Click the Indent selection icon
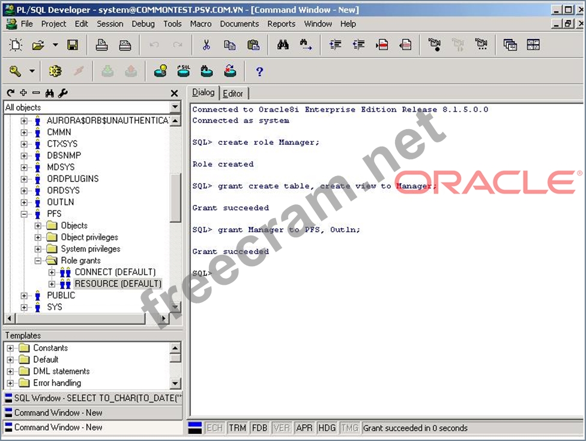This screenshot has height=441, width=586. click(335, 45)
